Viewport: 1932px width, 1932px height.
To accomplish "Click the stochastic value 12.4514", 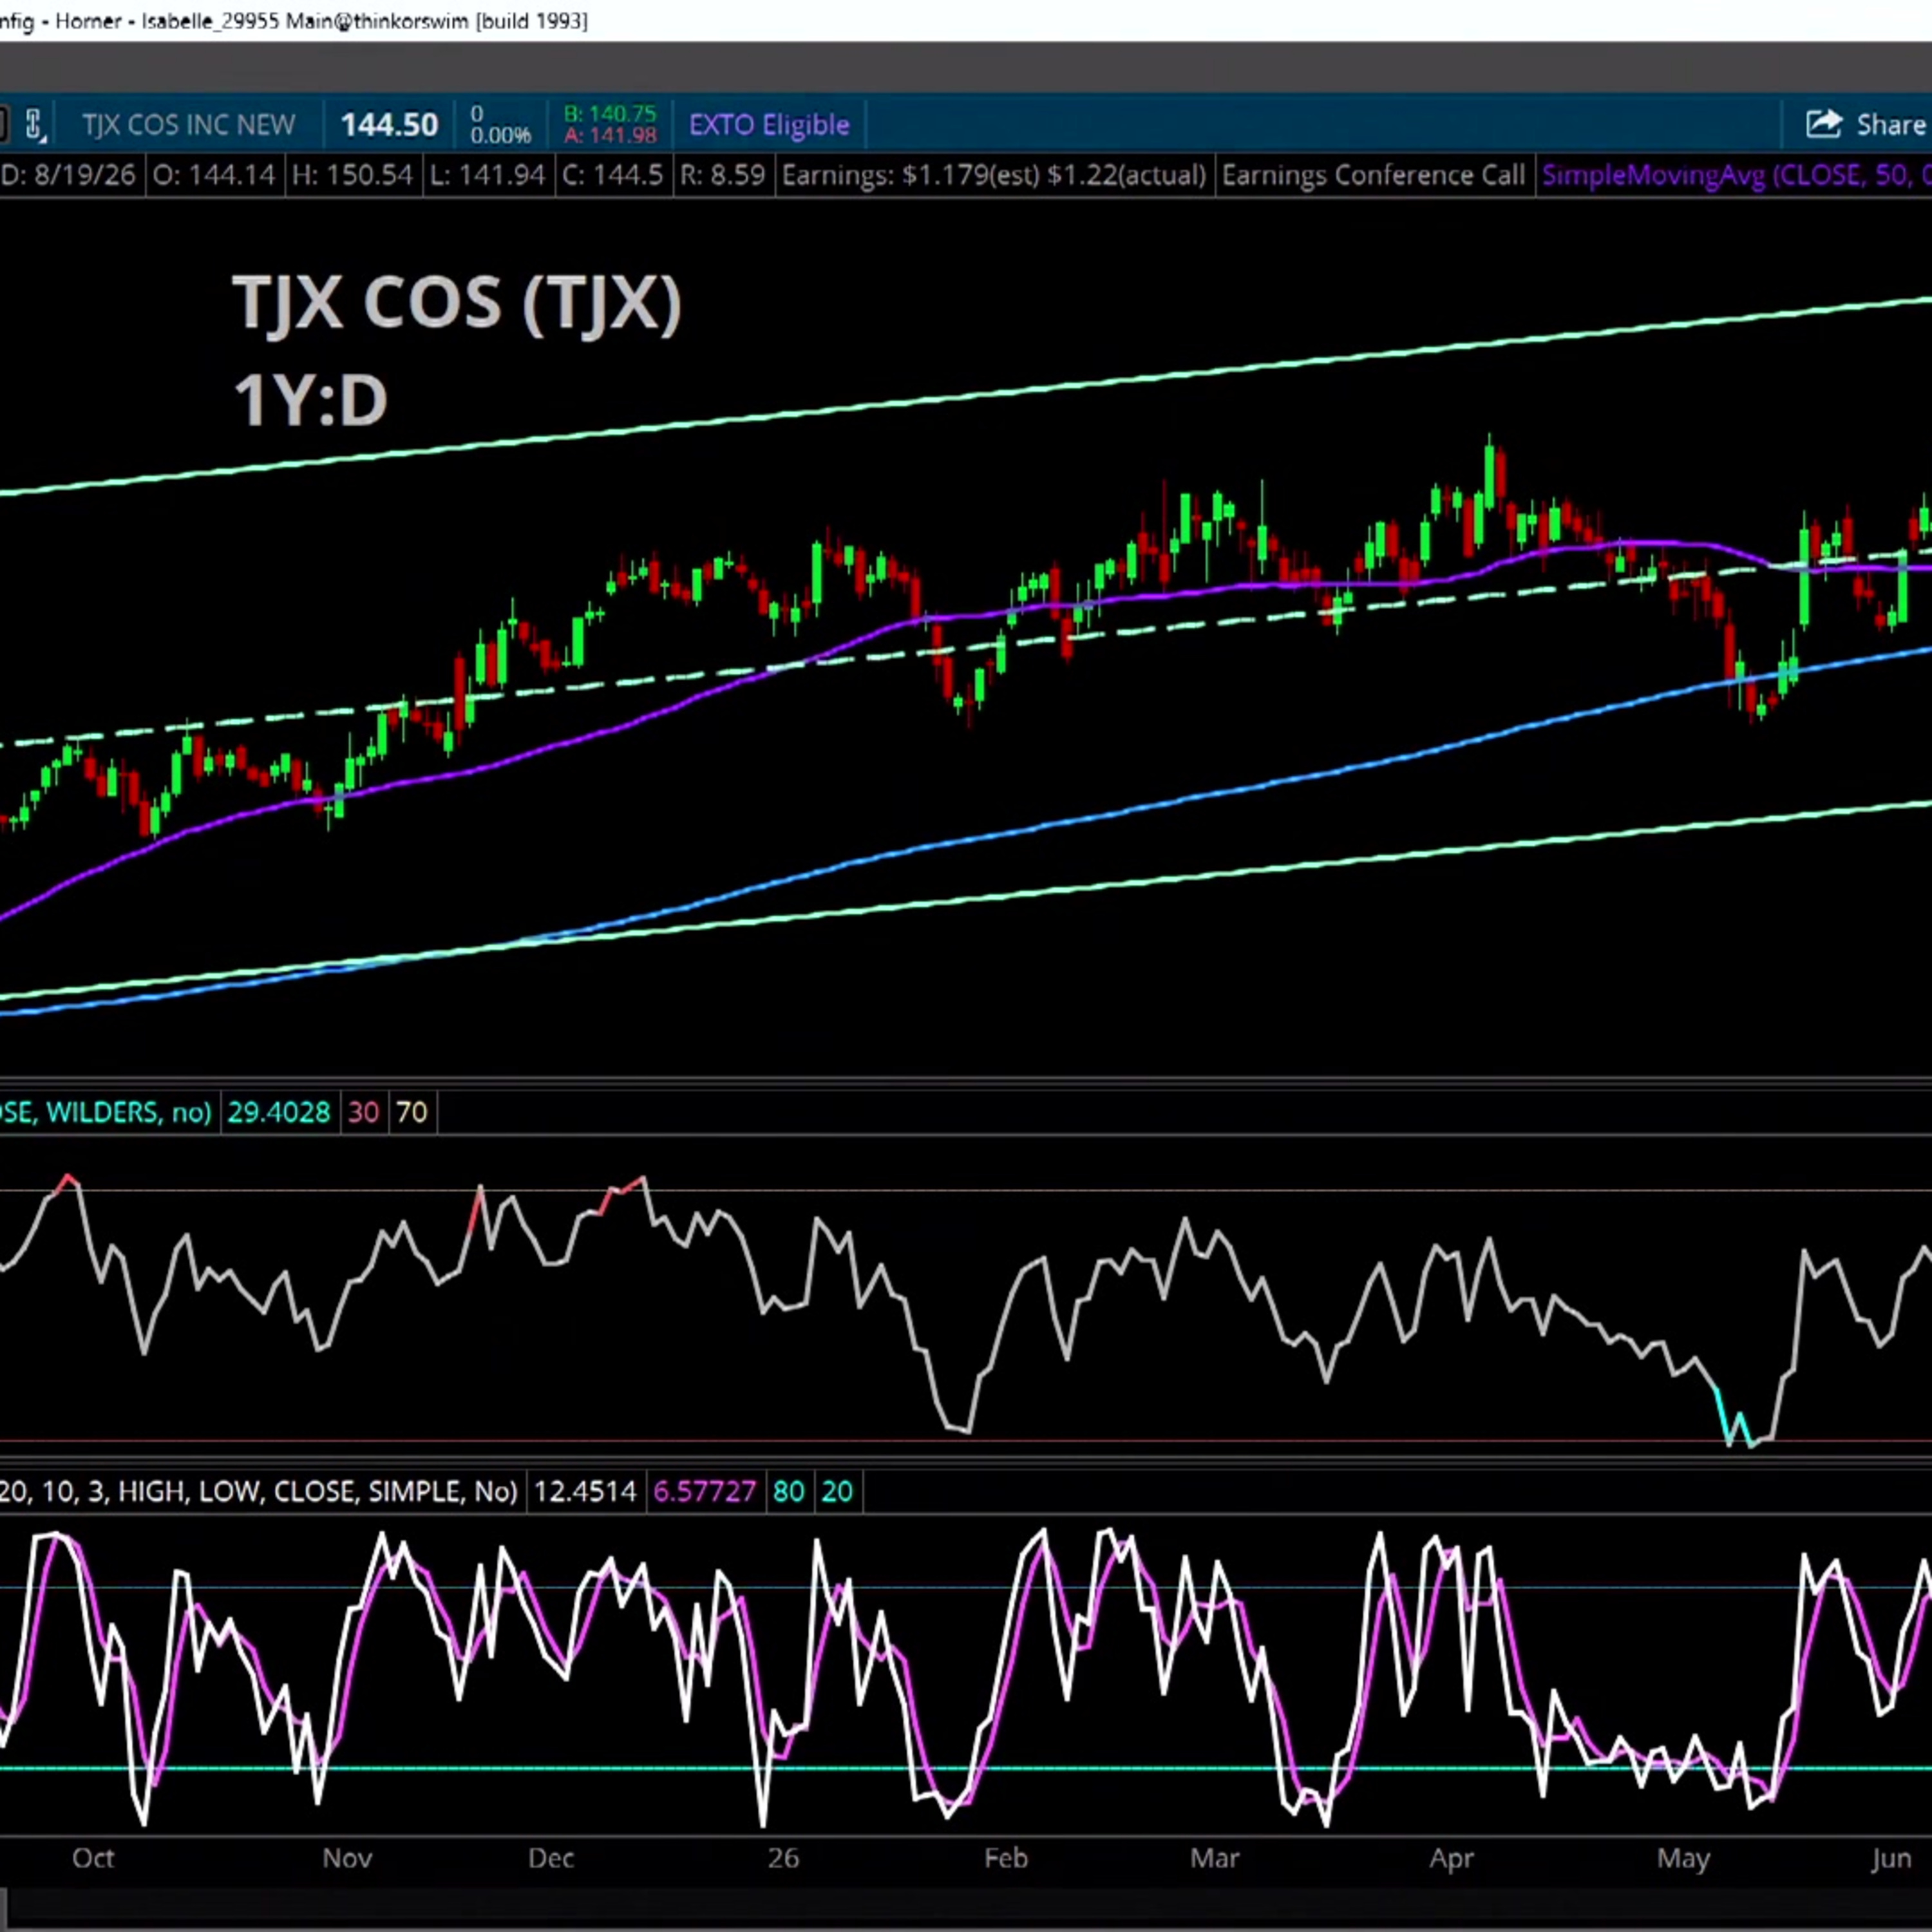I will point(585,1491).
